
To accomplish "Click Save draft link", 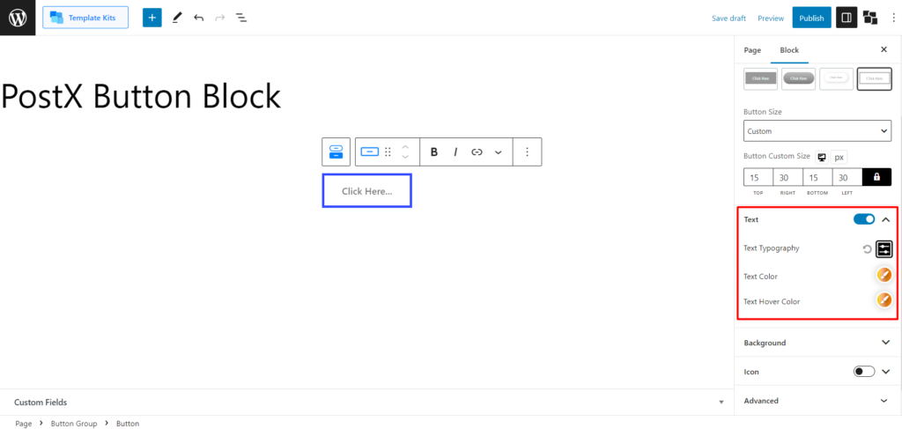I will pyautogui.click(x=728, y=18).
